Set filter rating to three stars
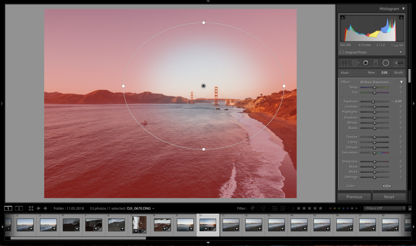This screenshot has width=416, height=246. point(309,209)
